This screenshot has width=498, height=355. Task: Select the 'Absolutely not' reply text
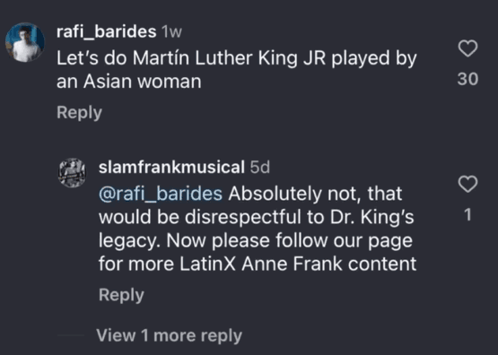pyautogui.click(x=258, y=229)
